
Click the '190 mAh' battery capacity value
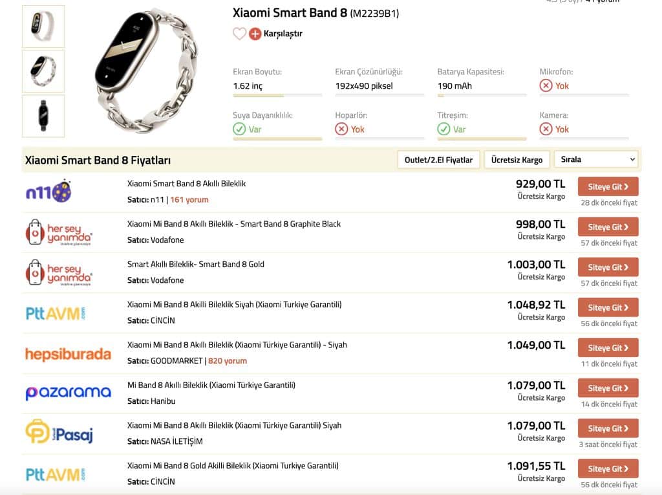(x=454, y=86)
